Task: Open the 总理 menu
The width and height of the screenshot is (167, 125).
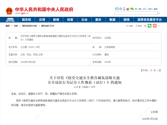Action: point(42,20)
